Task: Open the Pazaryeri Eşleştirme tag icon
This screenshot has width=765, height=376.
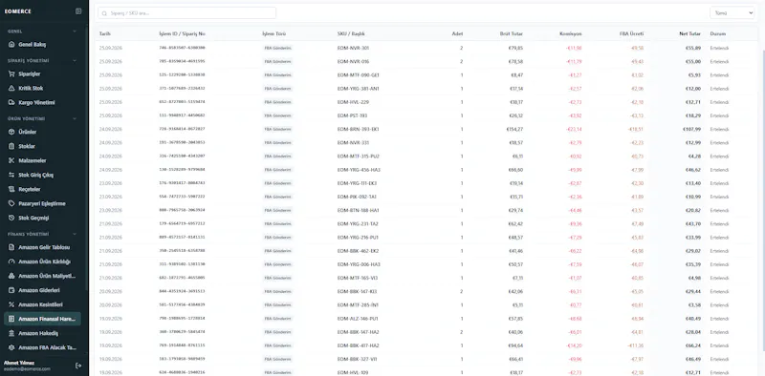Action: pos(11,203)
